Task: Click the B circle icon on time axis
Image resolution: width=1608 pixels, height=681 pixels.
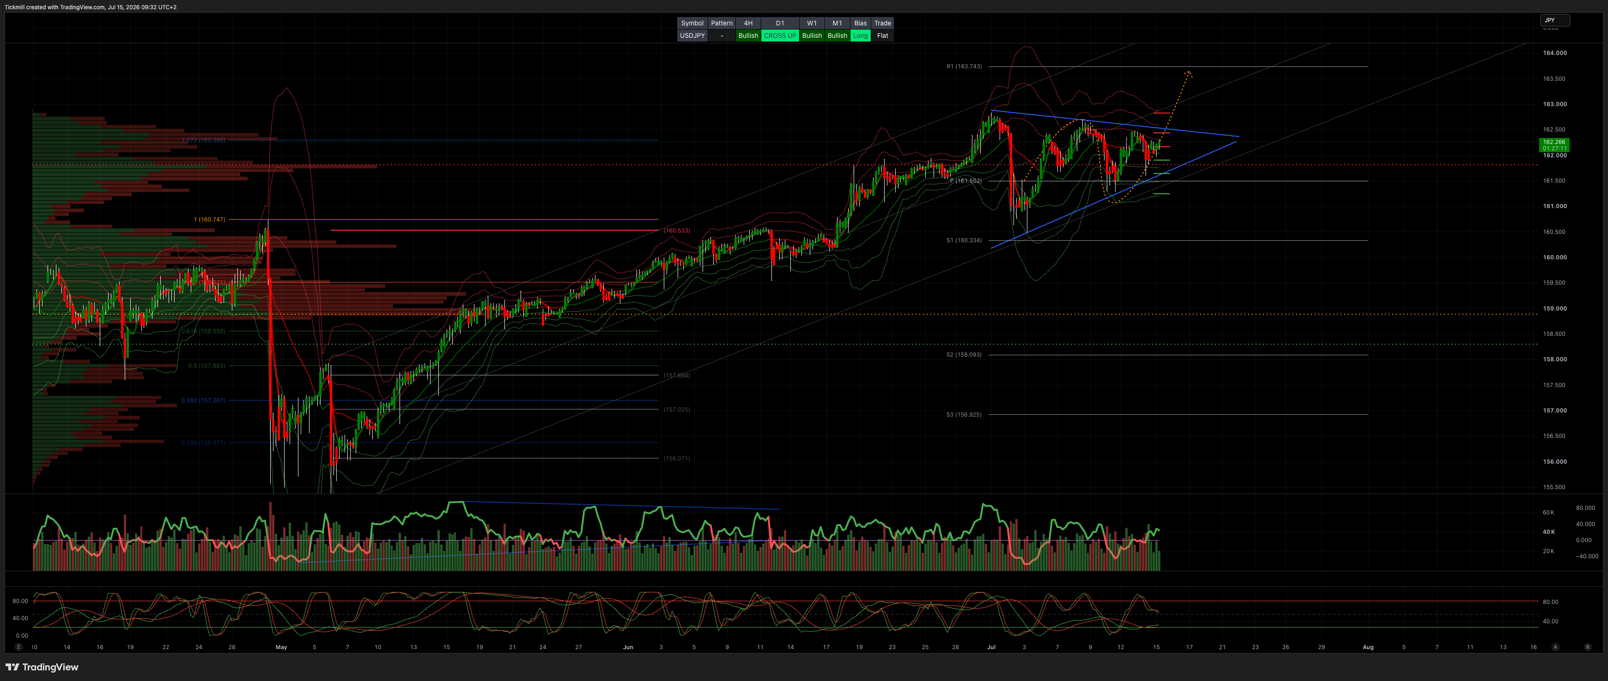Action: pyautogui.click(x=1588, y=647)
